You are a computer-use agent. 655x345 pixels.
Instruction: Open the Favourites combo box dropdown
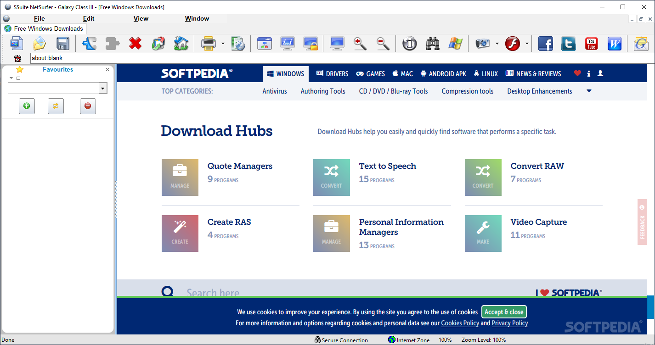click(x=103, y=88)
